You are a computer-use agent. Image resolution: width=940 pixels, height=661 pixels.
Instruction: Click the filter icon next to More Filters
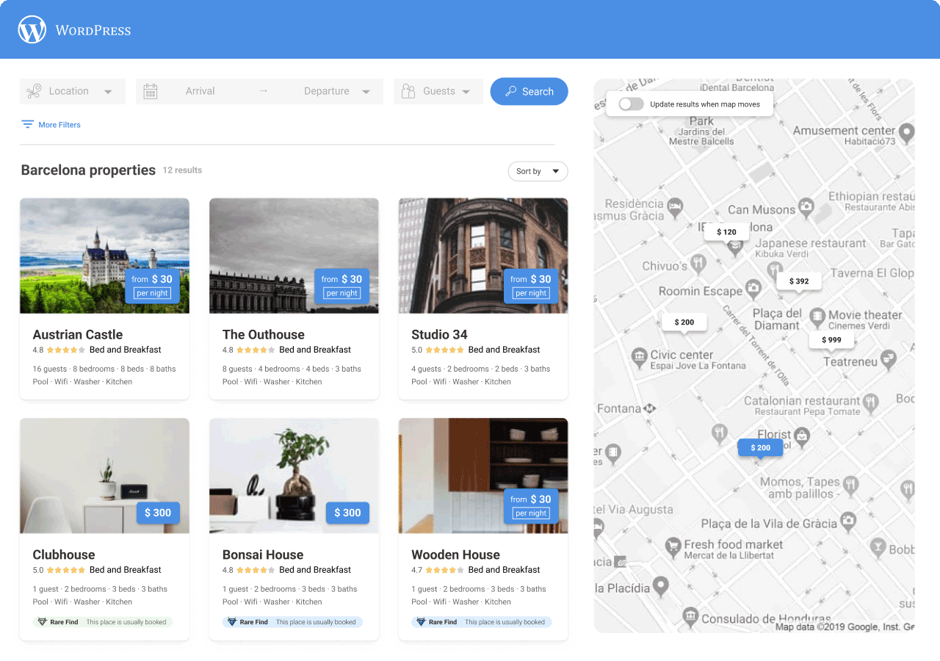coord(27,124)
